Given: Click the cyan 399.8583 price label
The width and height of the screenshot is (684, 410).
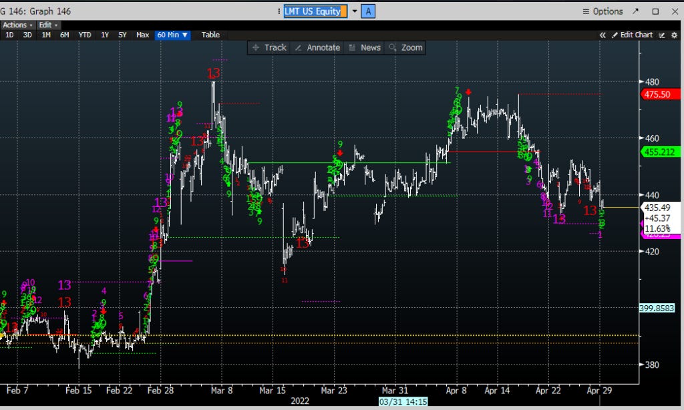Looking at the screenshot, I should coord(657,308).
